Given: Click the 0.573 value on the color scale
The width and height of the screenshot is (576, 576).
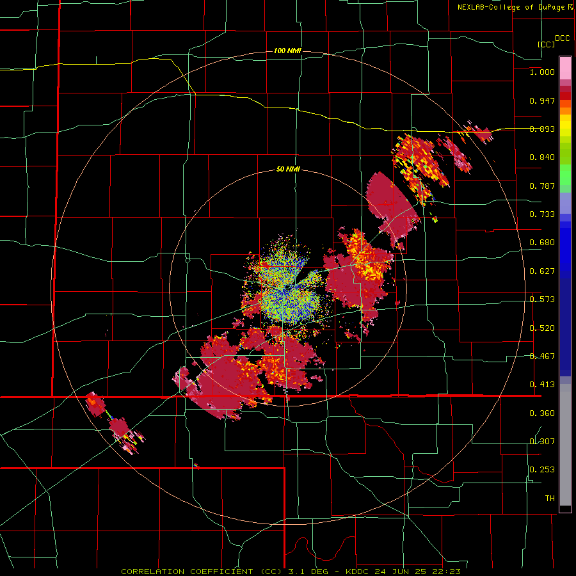Looking at the screenshot, I should [542, 300].
